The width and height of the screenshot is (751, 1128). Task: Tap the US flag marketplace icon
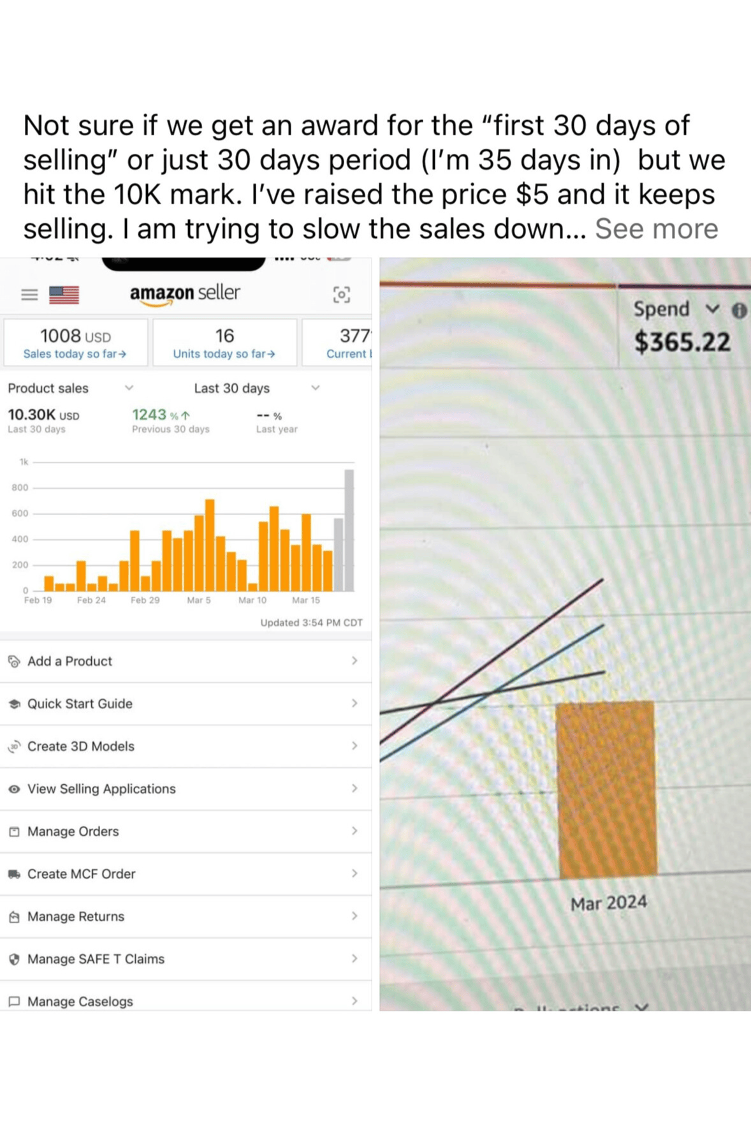point(64,294)
